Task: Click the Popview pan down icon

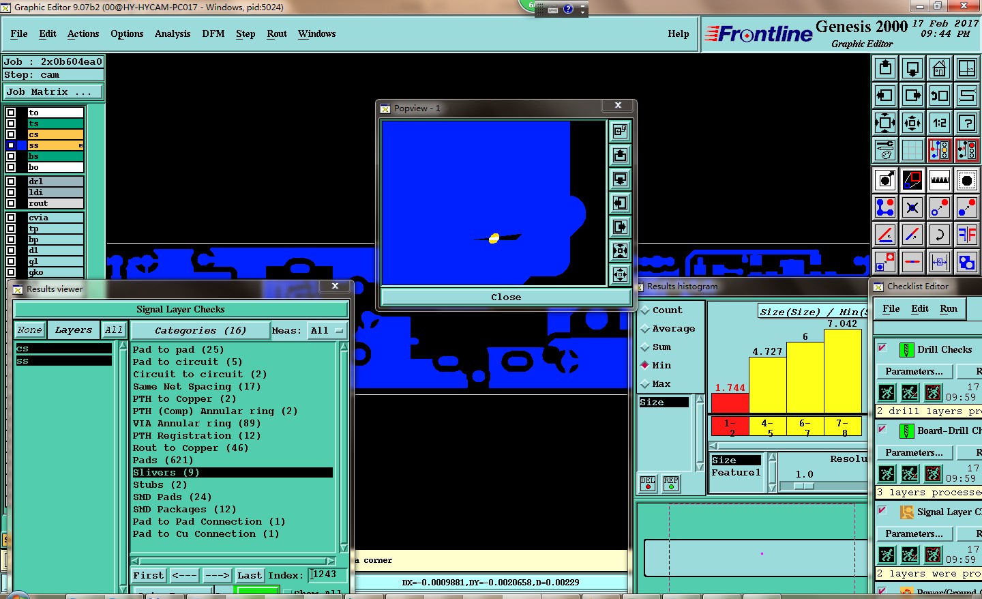Action: (620, 179)
